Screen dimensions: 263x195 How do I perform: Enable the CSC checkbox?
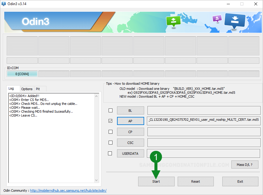point(110,142)
